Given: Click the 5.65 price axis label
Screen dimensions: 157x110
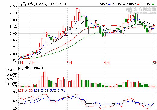Looking at the screenshot, I should tap(13, 40).
